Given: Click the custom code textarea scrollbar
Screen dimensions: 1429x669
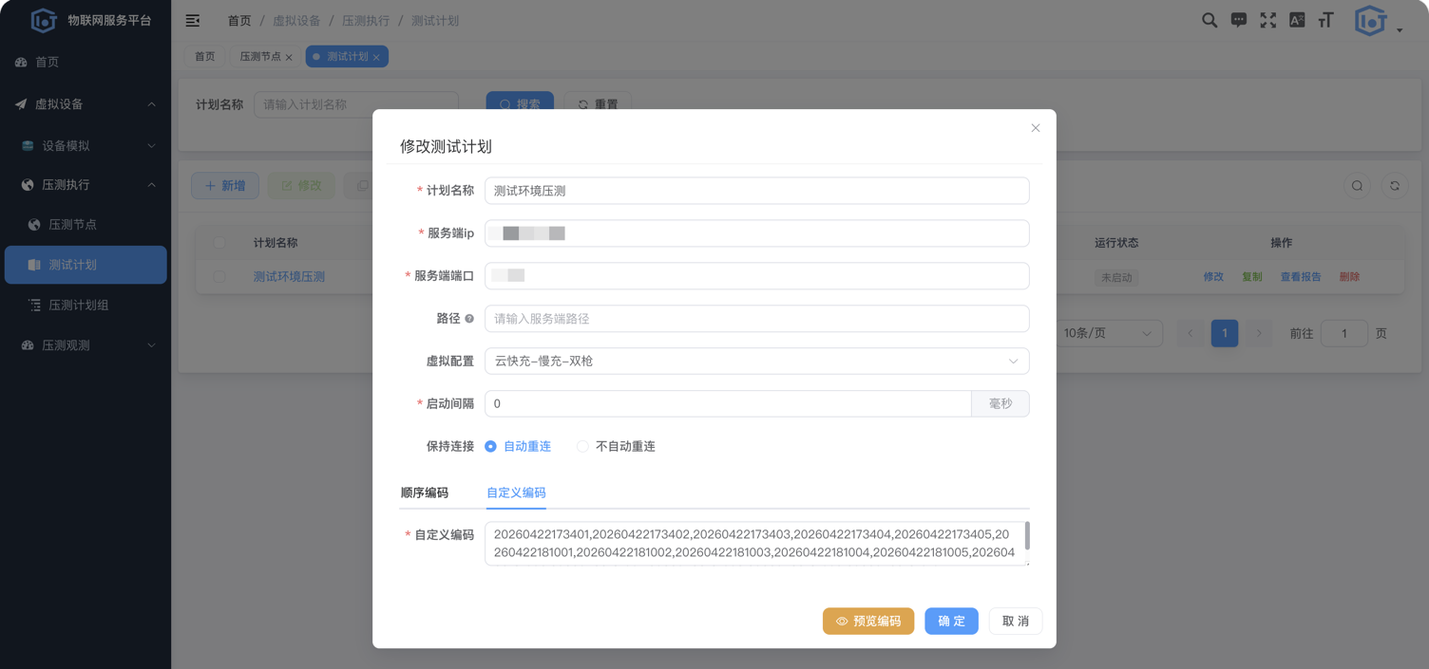Looking at the screenshot, I should point(1027,535).
